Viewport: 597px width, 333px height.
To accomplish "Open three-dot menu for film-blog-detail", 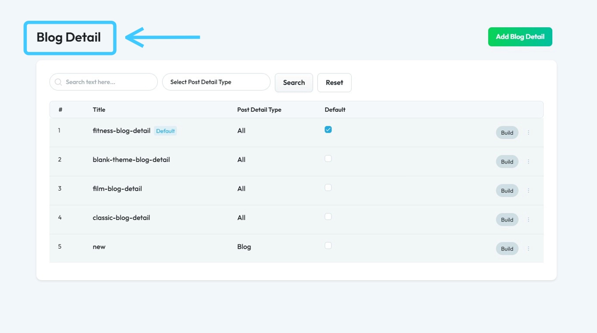I will 528,190.
